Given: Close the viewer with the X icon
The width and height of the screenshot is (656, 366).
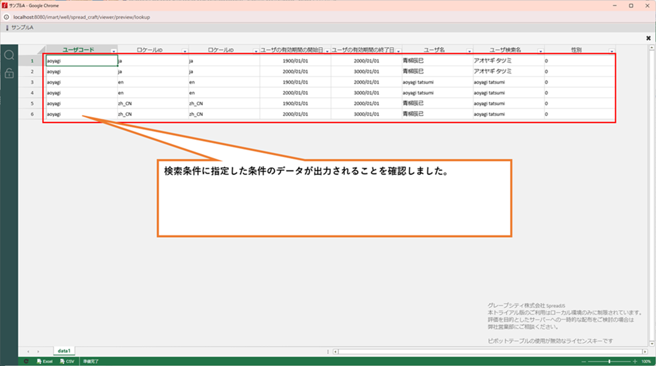Looking at the screenshot, I should click(648, 38).
